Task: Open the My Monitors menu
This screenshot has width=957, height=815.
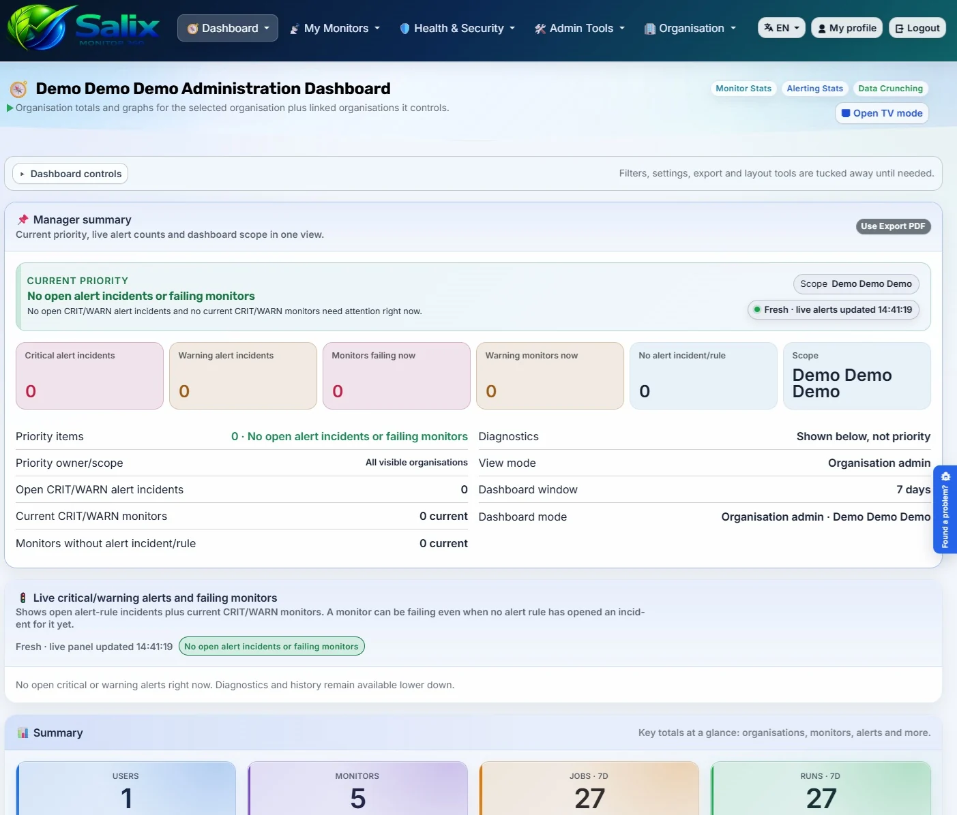Action: click(334, 28)
